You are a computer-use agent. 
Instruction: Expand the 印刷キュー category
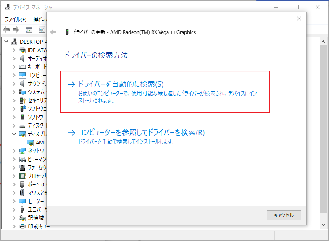tap(14, 226)
